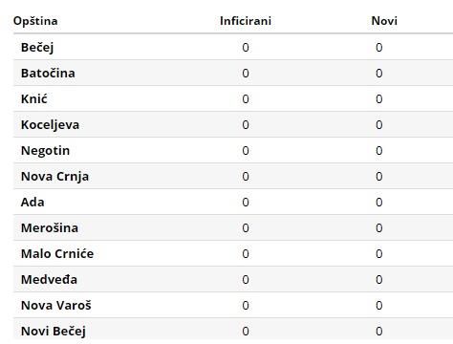Click the Novi Bečej row label
The image size is (453, 344).
(x=54, y=332)
